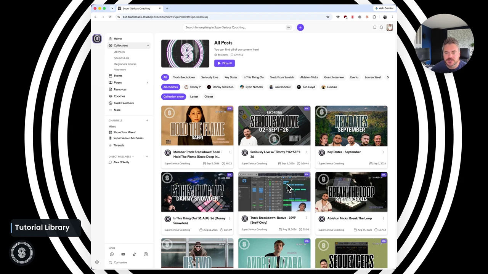
Task: Filter by coach Ben Lloyd
Action: click(306, 87)
